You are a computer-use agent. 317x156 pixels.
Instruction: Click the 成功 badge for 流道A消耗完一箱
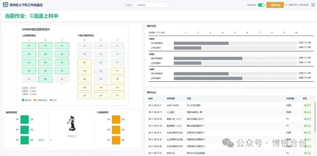(x=308, y=112)
